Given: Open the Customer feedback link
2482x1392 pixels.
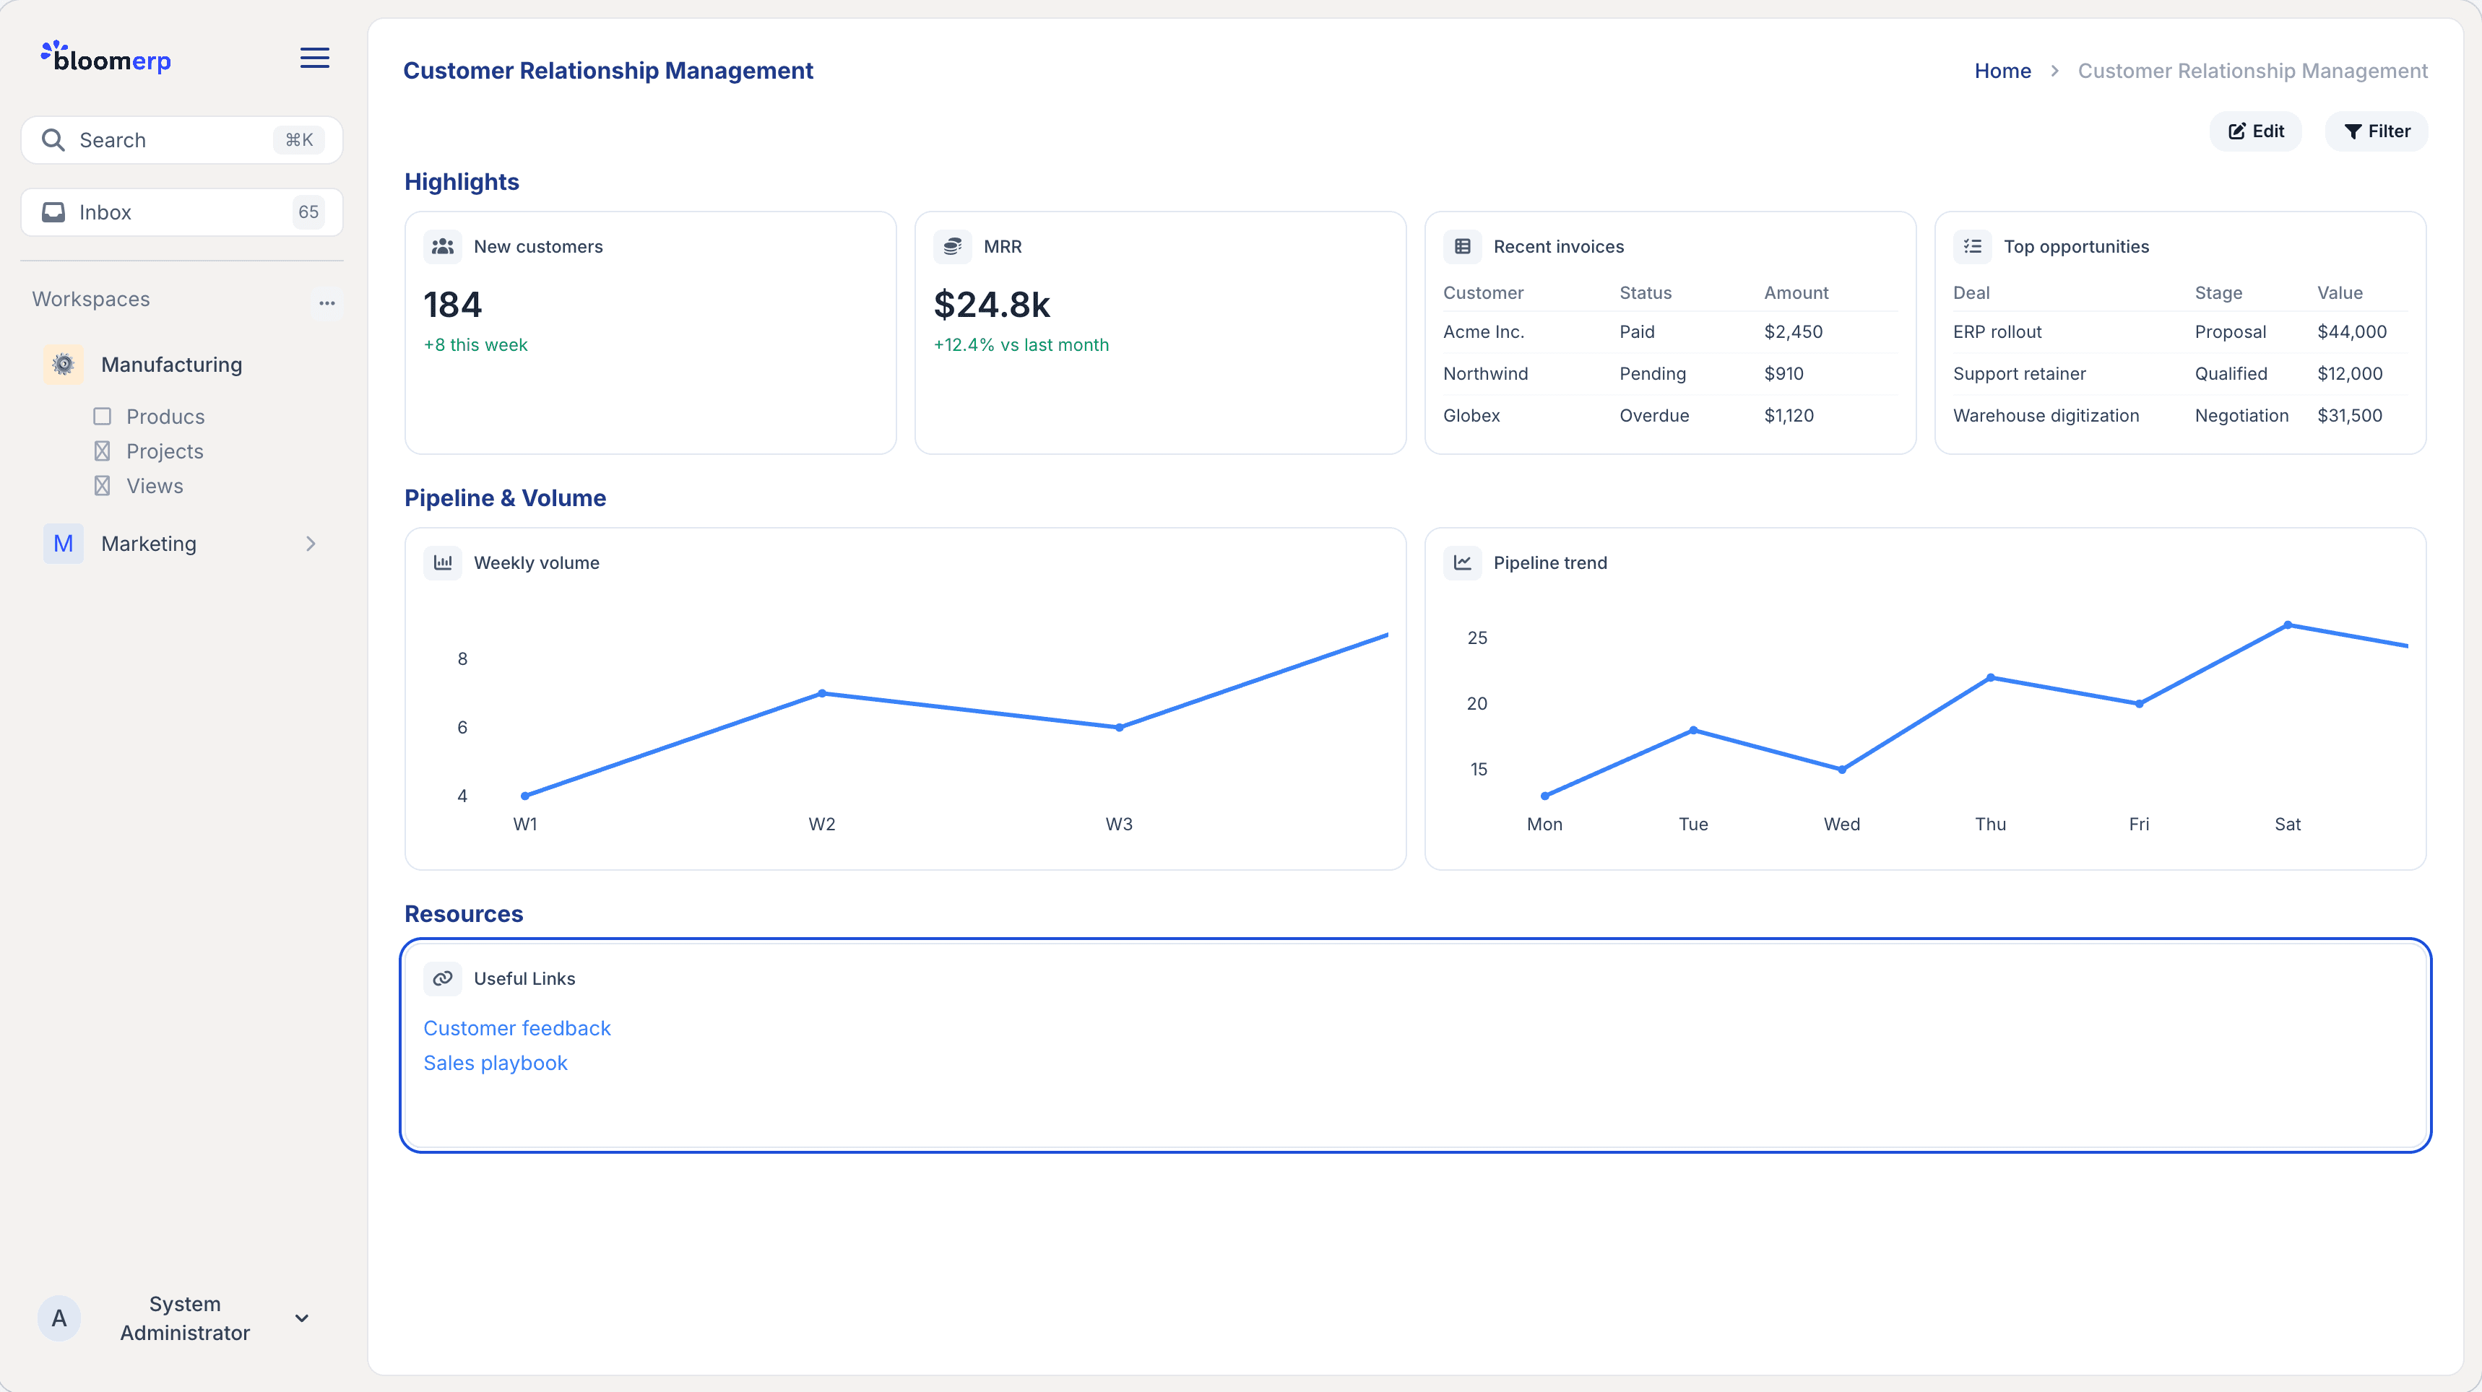Looking at the screenshot, I should point(517,1028).
